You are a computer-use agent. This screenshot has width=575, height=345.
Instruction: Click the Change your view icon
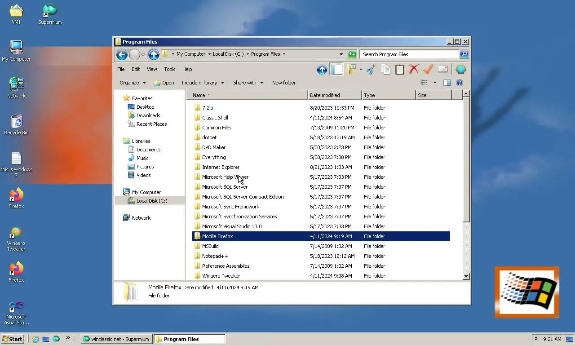pyautogui.click(x=424, y=83)
